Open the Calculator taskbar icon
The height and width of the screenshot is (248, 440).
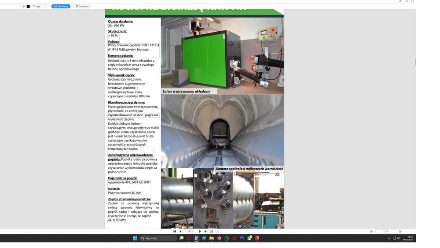pos(196,238)
